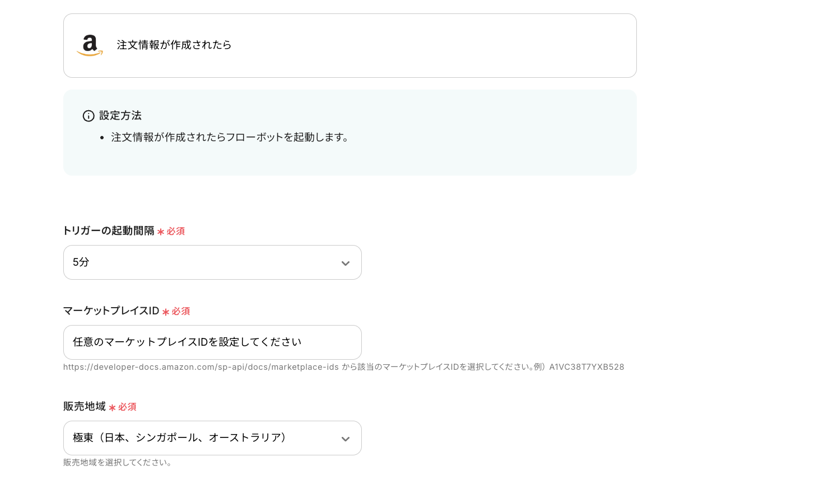The image size is (829, 499).
Task: Click the example ID A1VC38T7YXB528 text
Action: coord(586,367)
